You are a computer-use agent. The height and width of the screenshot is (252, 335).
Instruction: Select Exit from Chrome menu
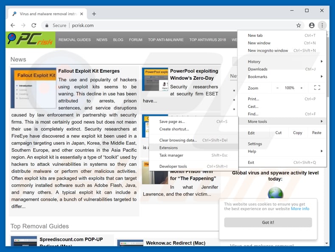pyautogui.click(x=282, y=162)
